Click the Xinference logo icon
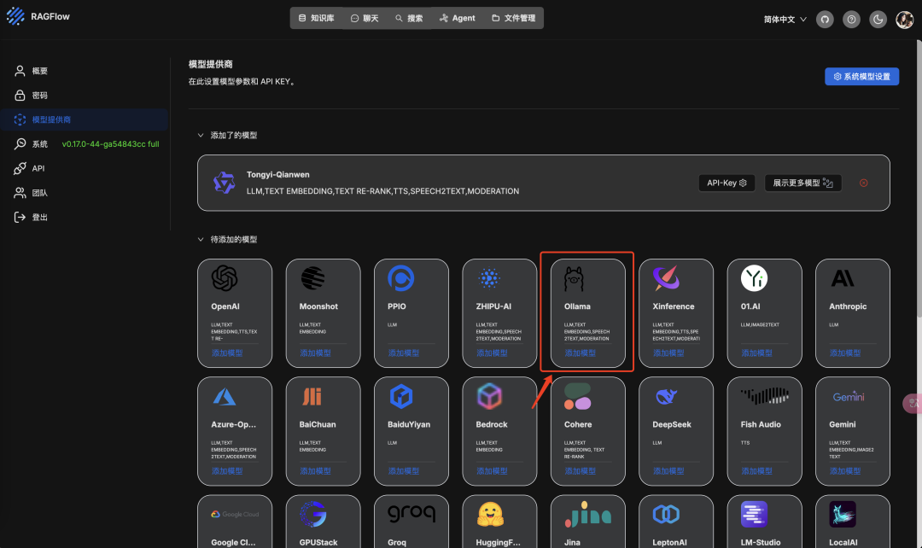Image resolution: width=922 pixels, height=548 pixels. (x=666, y=278)
